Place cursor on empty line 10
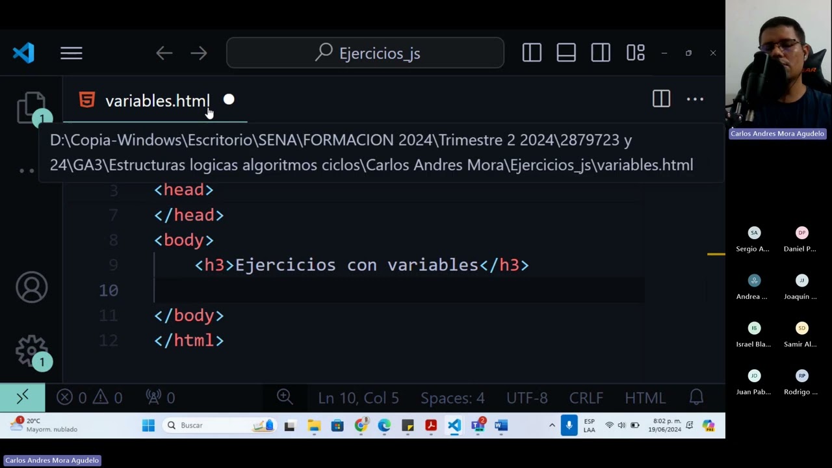The width and height of the screenshot is (832, 468). click(x=399, y=290)
